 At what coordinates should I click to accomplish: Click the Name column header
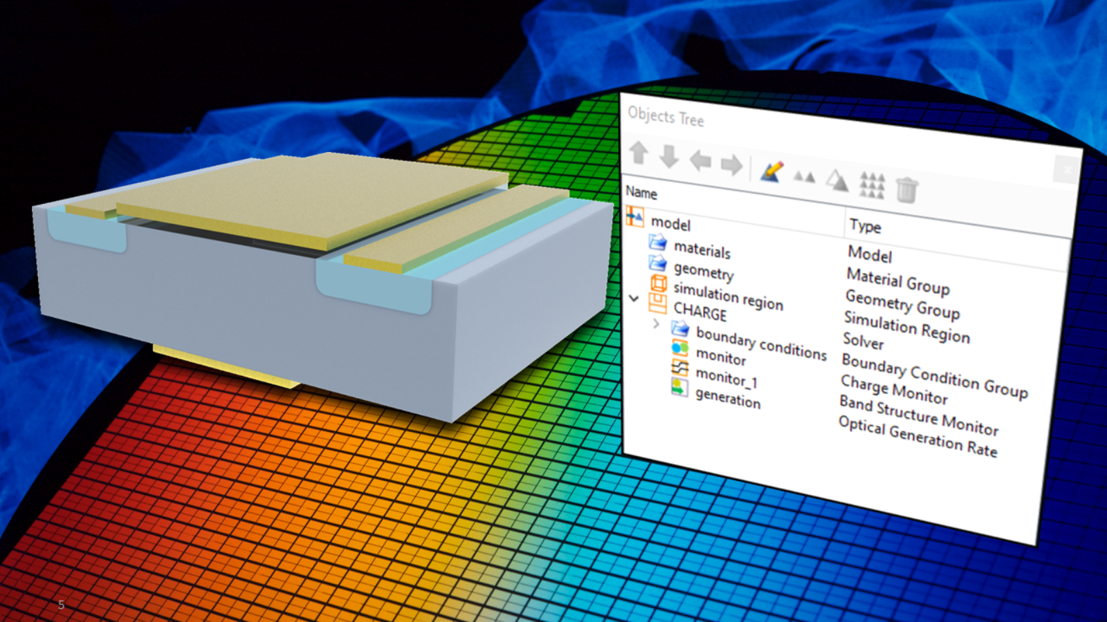coord(641,193)
